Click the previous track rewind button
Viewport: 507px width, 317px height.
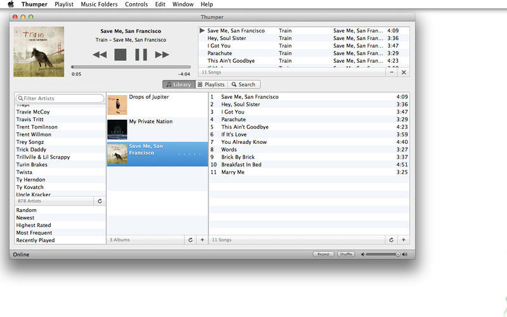tap(99, 55)
